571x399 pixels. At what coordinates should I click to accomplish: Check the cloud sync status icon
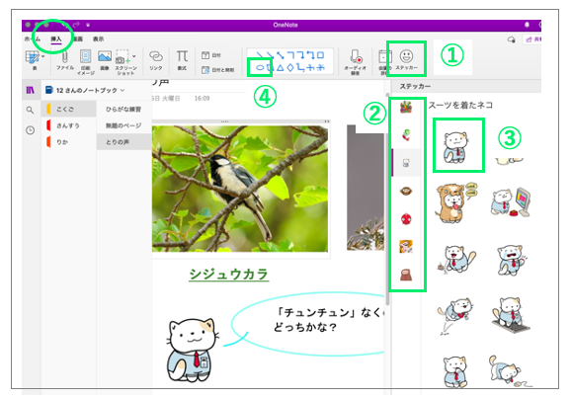click(511, 40)
